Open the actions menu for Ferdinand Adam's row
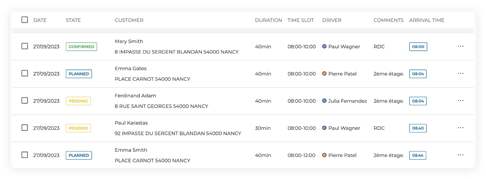The width and height of the screenshot is (486, 179). tap(460, 100)
